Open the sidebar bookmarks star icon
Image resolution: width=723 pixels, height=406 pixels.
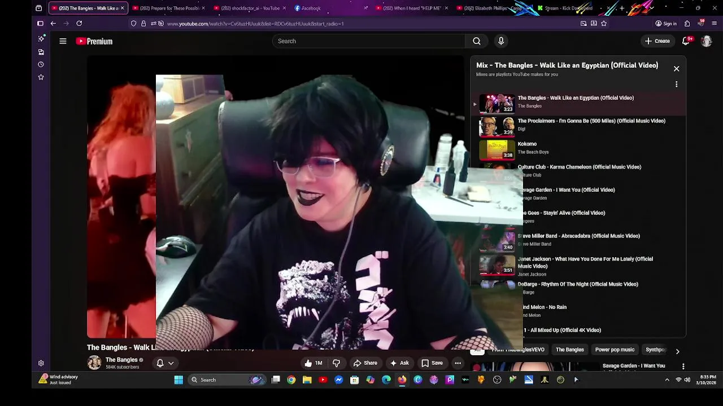tap(41, 77)
